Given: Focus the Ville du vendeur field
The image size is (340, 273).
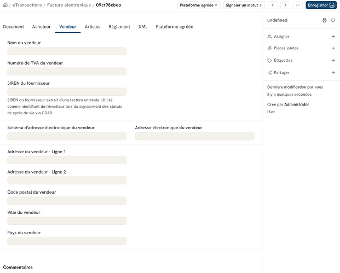Looking at the screenshot, I should coord(67,221).
